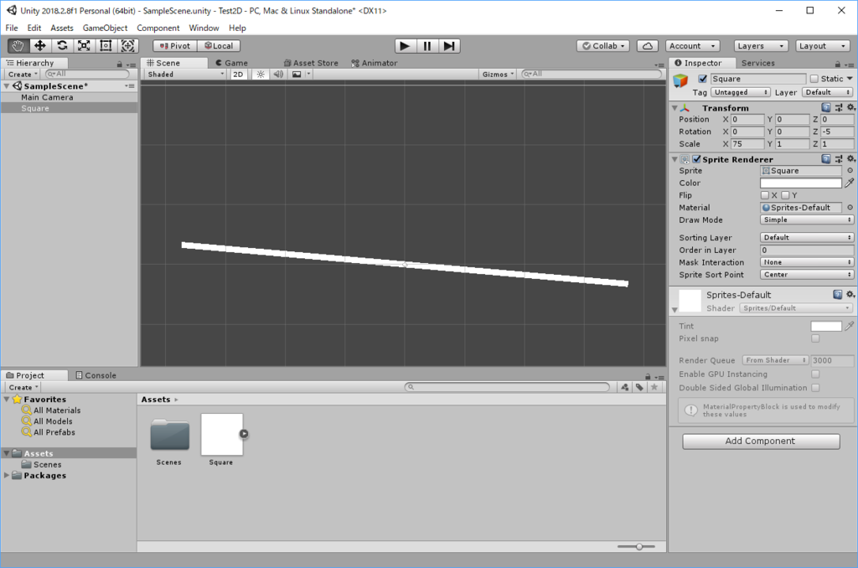
Task: Click Add Component button
Action: pyautogui.click(x=761, y=441)
